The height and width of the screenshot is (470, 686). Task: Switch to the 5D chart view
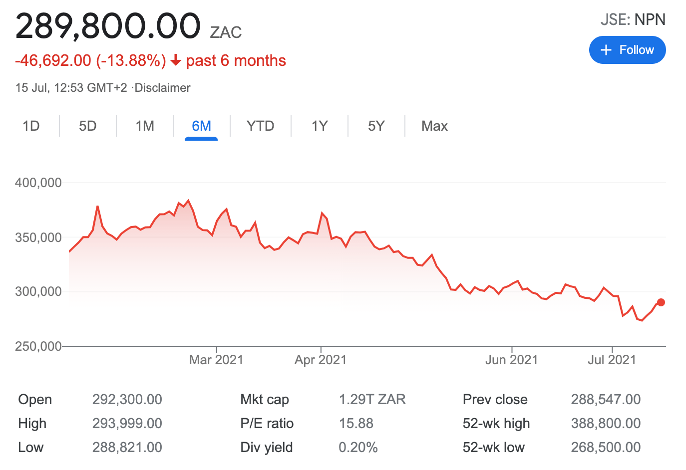tap(87, 126)
